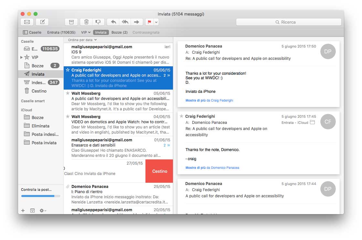Forward the selected message
Image resolution: width=362 pixels, height=240 pixels.
(x=137, y=22)
